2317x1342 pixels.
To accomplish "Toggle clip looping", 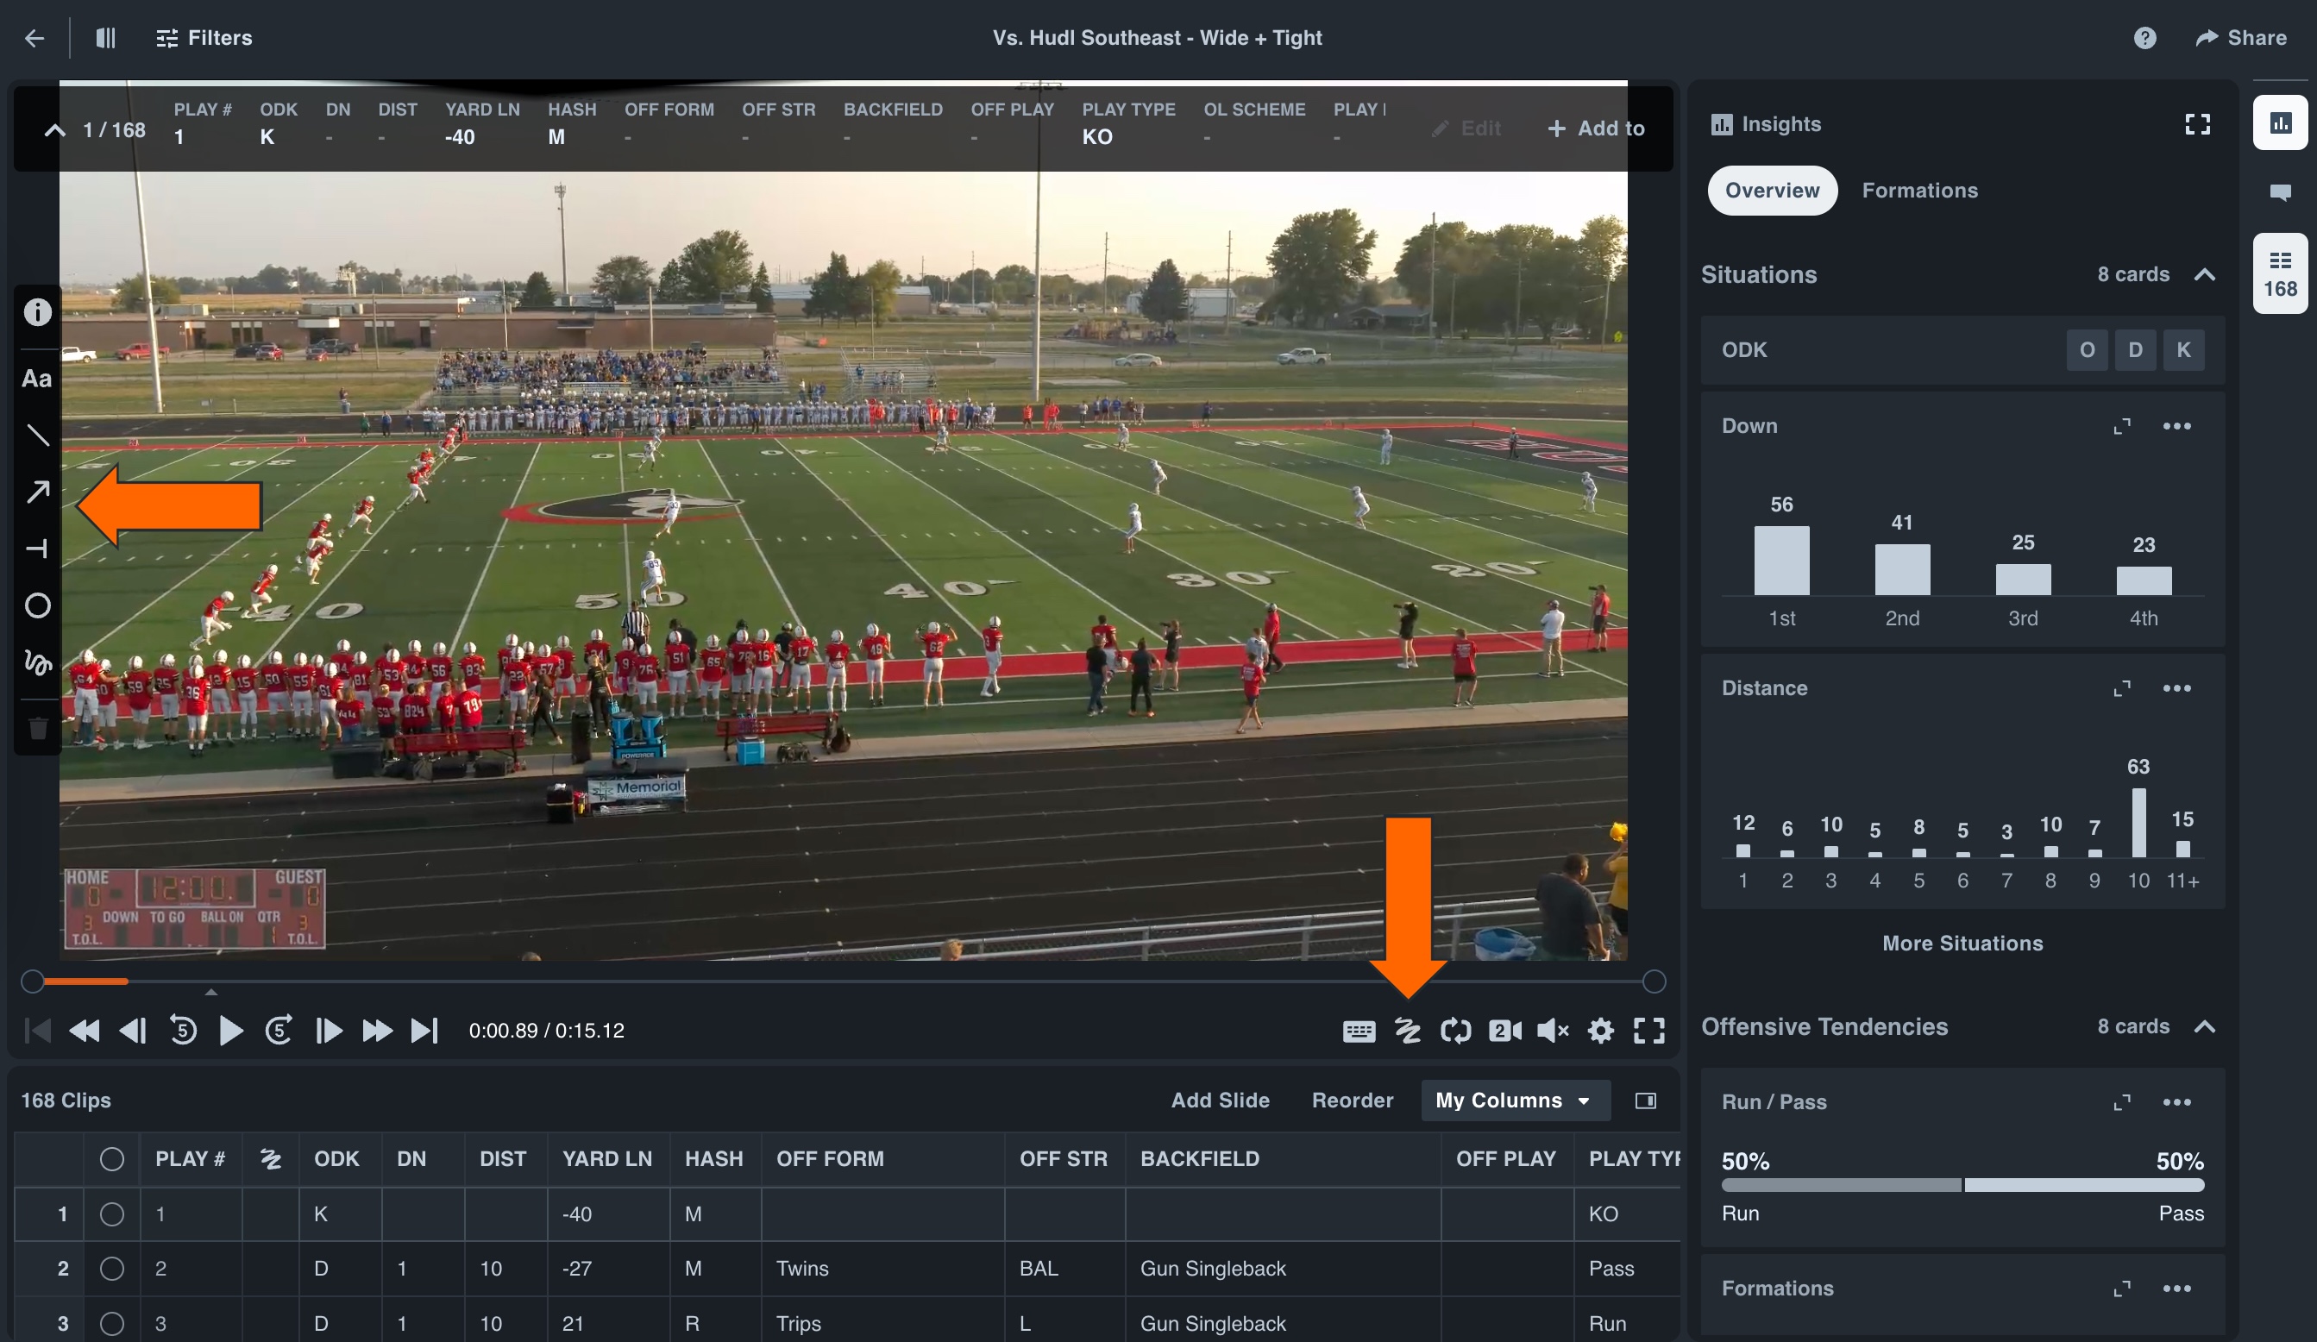I will [1456, 1031].
